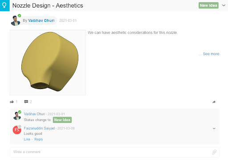Open Vaibhav Dhuri's author avatar
228x162 pixels.
point(16,20)
